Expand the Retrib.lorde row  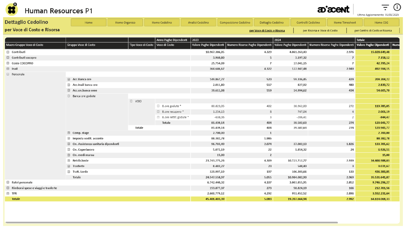69,161
